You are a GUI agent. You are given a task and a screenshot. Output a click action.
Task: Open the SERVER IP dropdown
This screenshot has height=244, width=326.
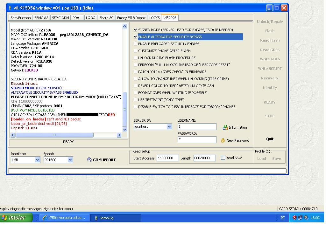[169, 126]
